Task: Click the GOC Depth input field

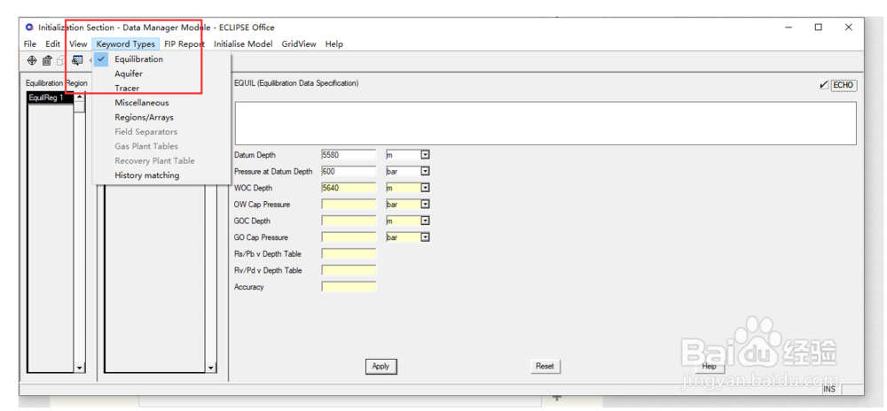Action: coord(349,221)
